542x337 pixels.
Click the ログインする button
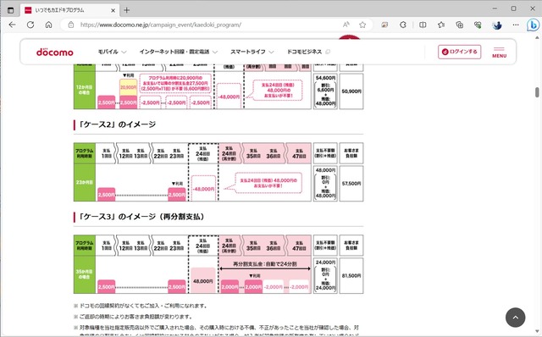coord(459,52)
